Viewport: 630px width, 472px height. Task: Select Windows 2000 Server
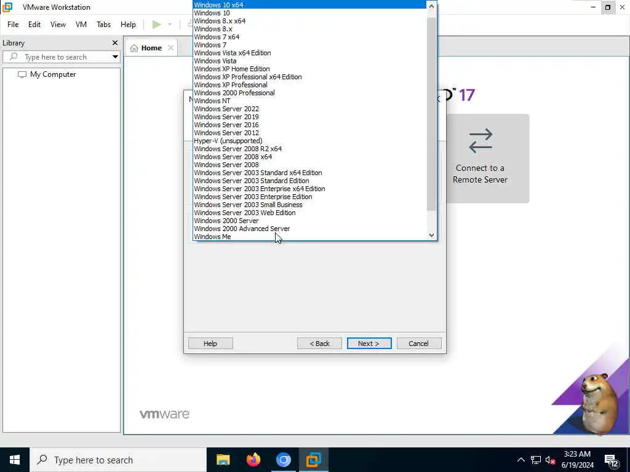pyautogui.click(x=309, y=221)
